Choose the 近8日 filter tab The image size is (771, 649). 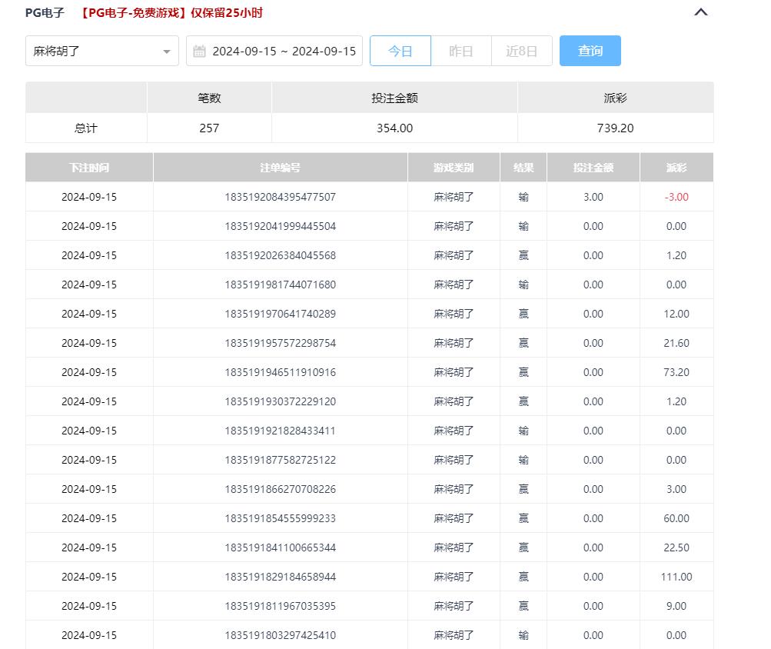pos(521,52)
